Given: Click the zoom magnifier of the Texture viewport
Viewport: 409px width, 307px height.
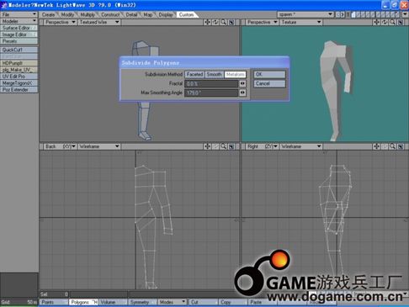Looking at the screenshot, I should [393, 22].
